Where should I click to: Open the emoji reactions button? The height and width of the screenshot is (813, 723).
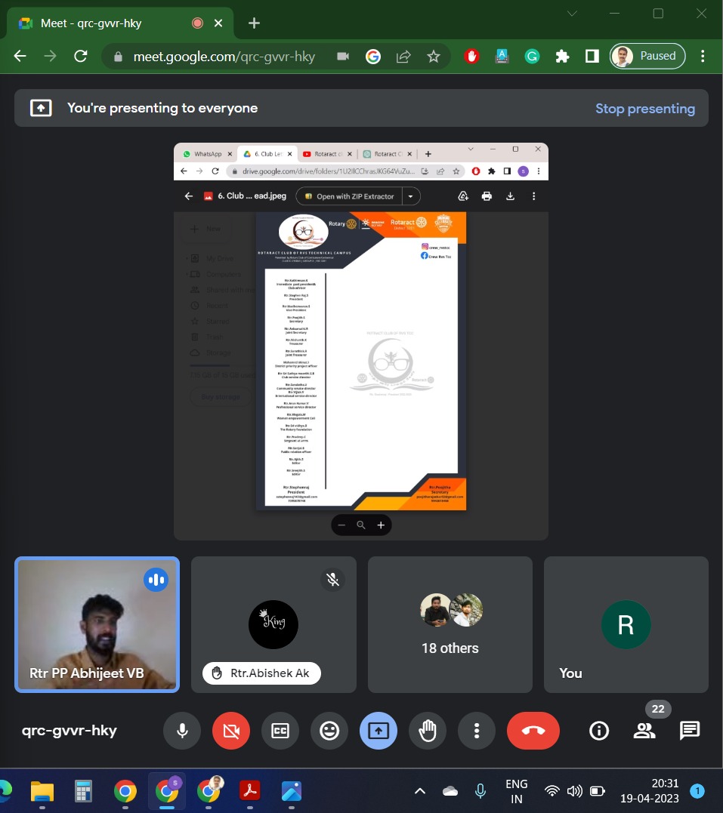[x=329, y=731]
